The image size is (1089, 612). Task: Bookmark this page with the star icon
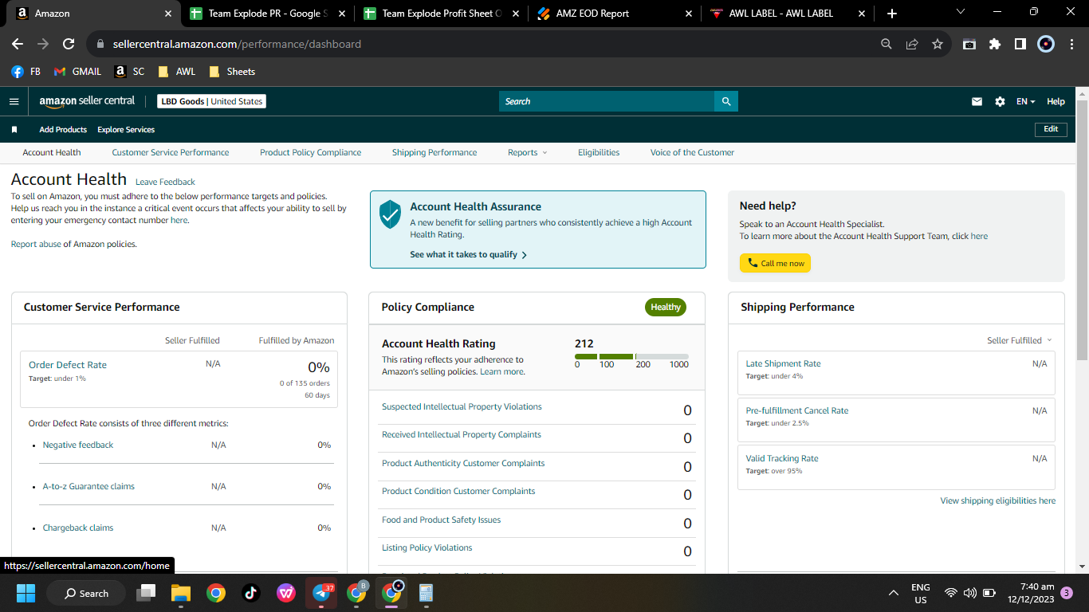click(x=938, y=44)
